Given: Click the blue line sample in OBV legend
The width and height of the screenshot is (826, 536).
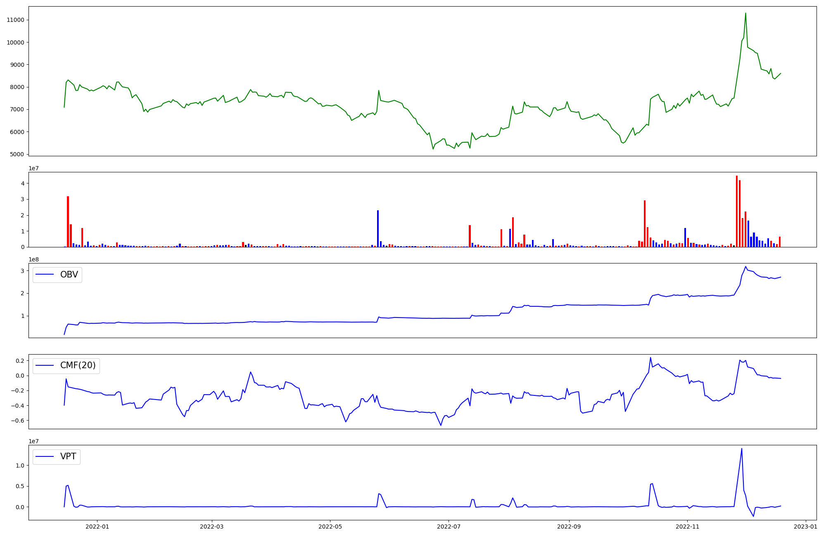Looking at the screenshot, I should click(45, 275).
